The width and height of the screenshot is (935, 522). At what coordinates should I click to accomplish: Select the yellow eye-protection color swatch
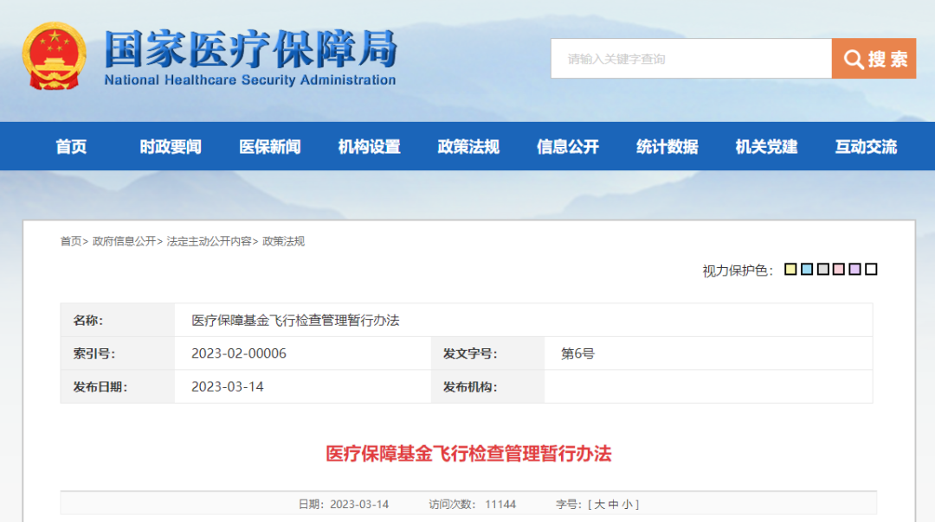click(790, 270)
